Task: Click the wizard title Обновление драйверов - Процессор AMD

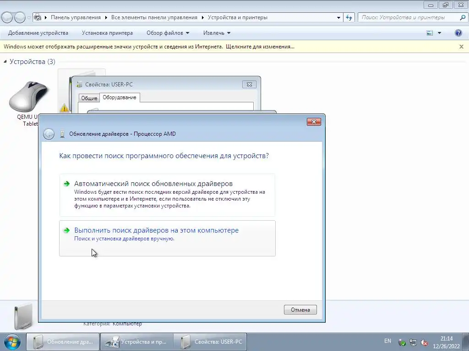Action: 122,134
